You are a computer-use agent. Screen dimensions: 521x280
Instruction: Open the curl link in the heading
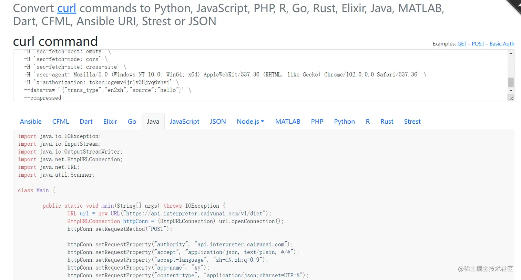pyautogui.click(x=67, y=8)
